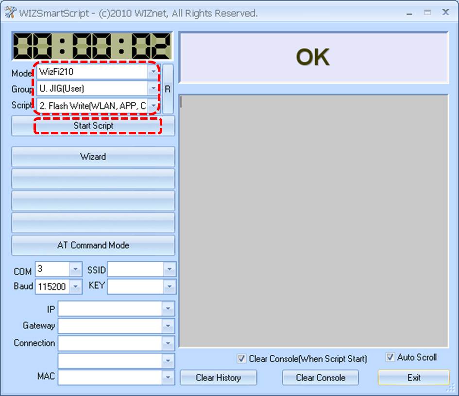This screenshot has height=396, width=459.
Task: Open the SSID dropdown list
Action: coord(169,269)
